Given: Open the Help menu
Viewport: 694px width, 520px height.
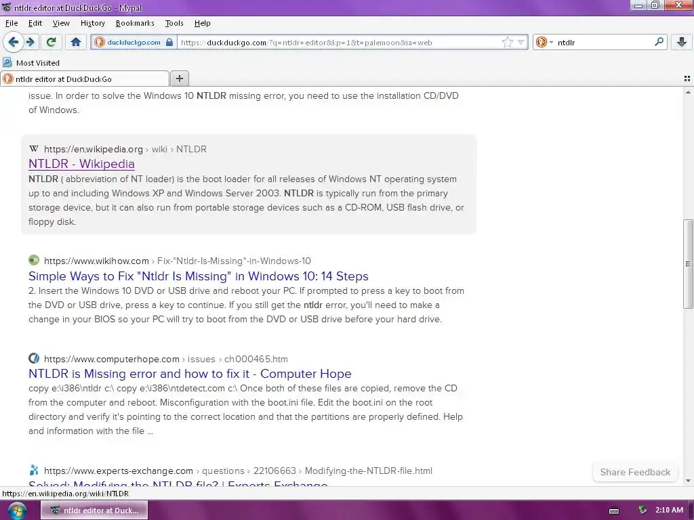Looking at the screenshot, I should pyautogui.click(x=202, y=23).
